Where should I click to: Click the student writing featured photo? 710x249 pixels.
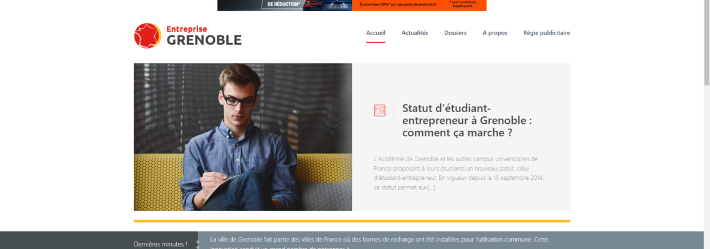[x=243, y=137]
